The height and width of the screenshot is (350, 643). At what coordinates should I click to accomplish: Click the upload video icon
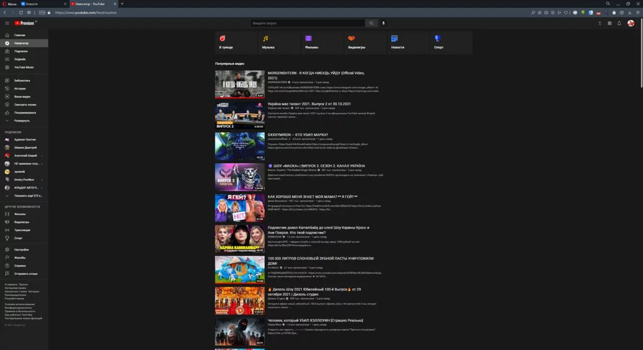tap(600, 23)
